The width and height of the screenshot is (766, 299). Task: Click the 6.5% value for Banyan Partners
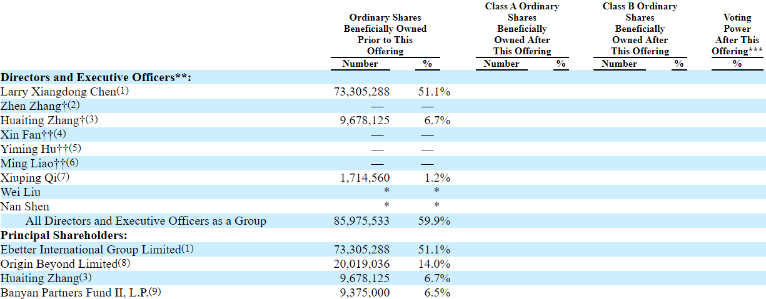[436, 293]
